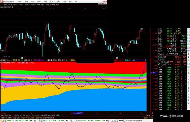Select the 主力监控 indicator
The height and width of the screenshot is (122, 190).
click(x=36, y=115)
